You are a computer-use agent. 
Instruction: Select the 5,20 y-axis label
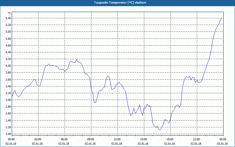click(9, 25)
